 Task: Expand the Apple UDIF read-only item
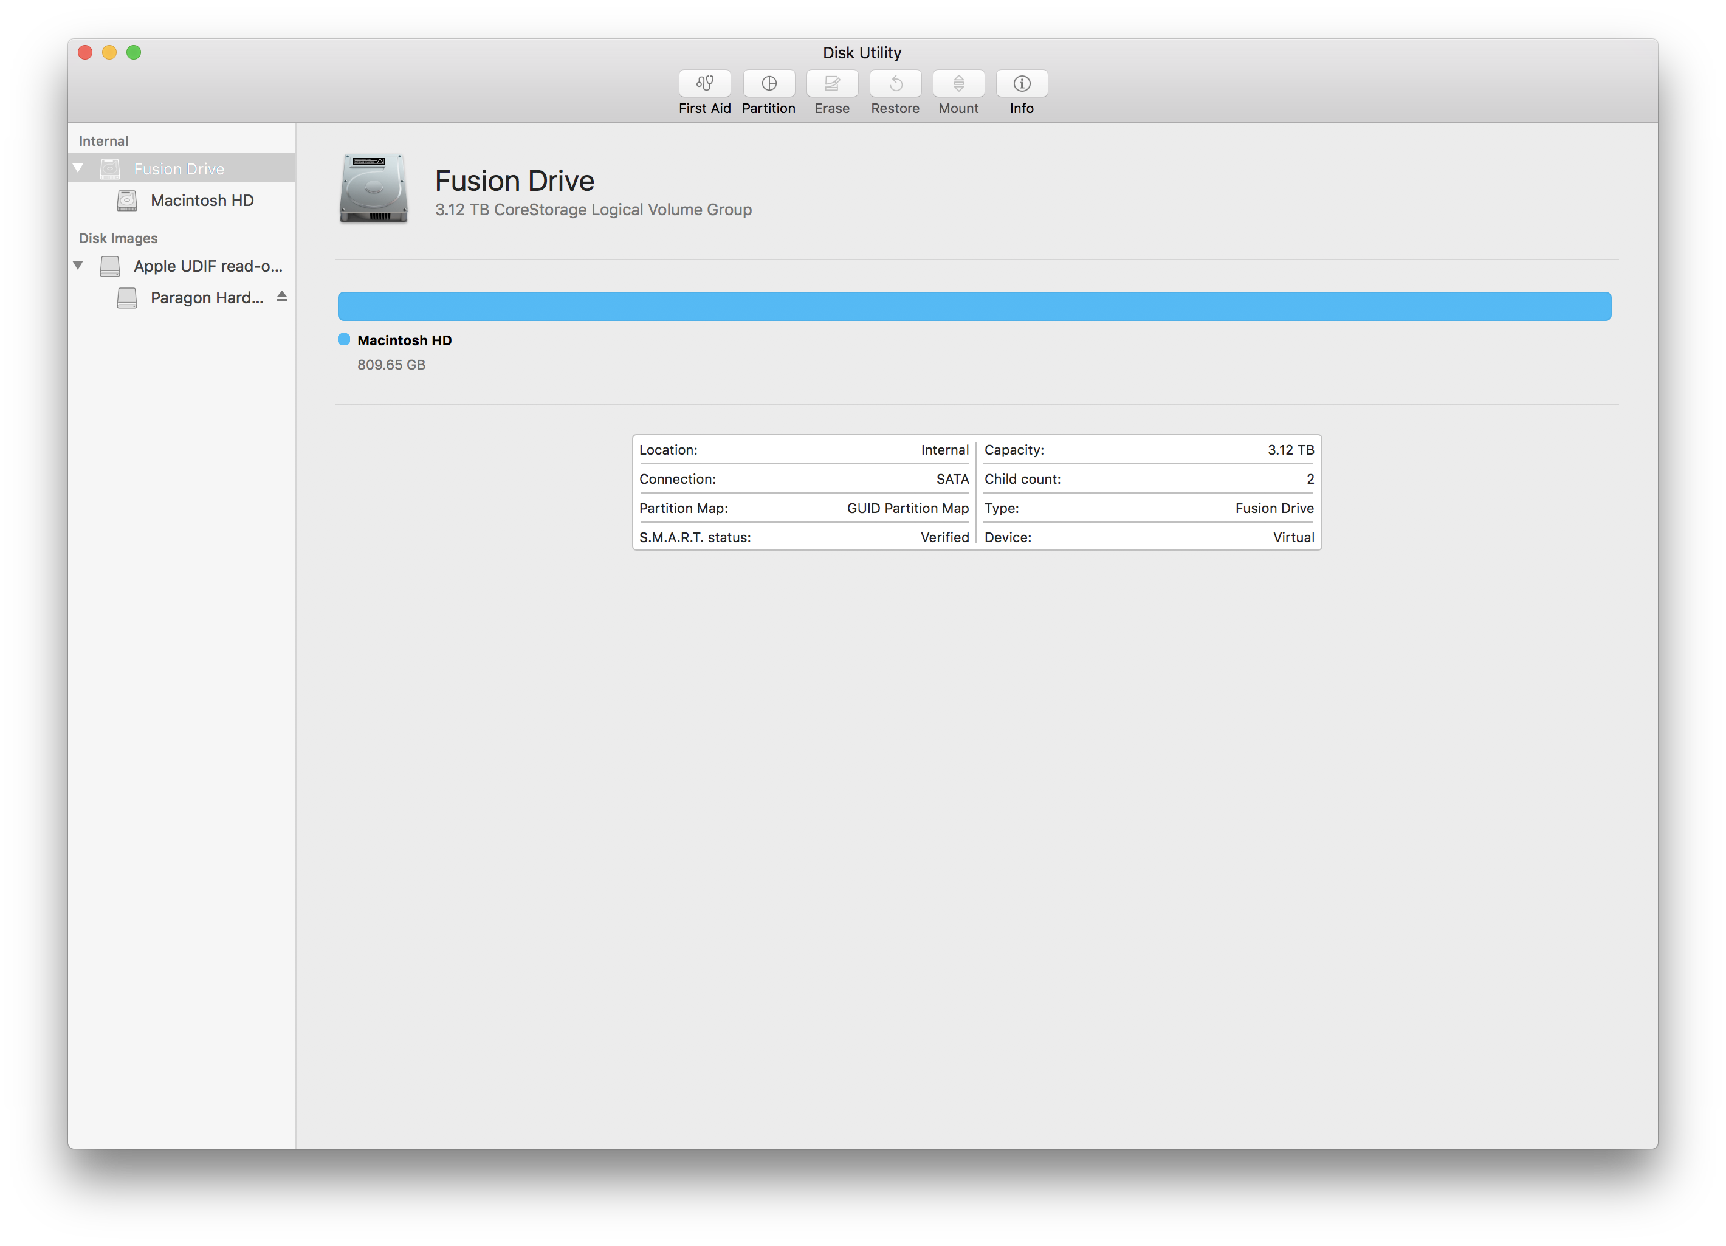coord(83,265)
